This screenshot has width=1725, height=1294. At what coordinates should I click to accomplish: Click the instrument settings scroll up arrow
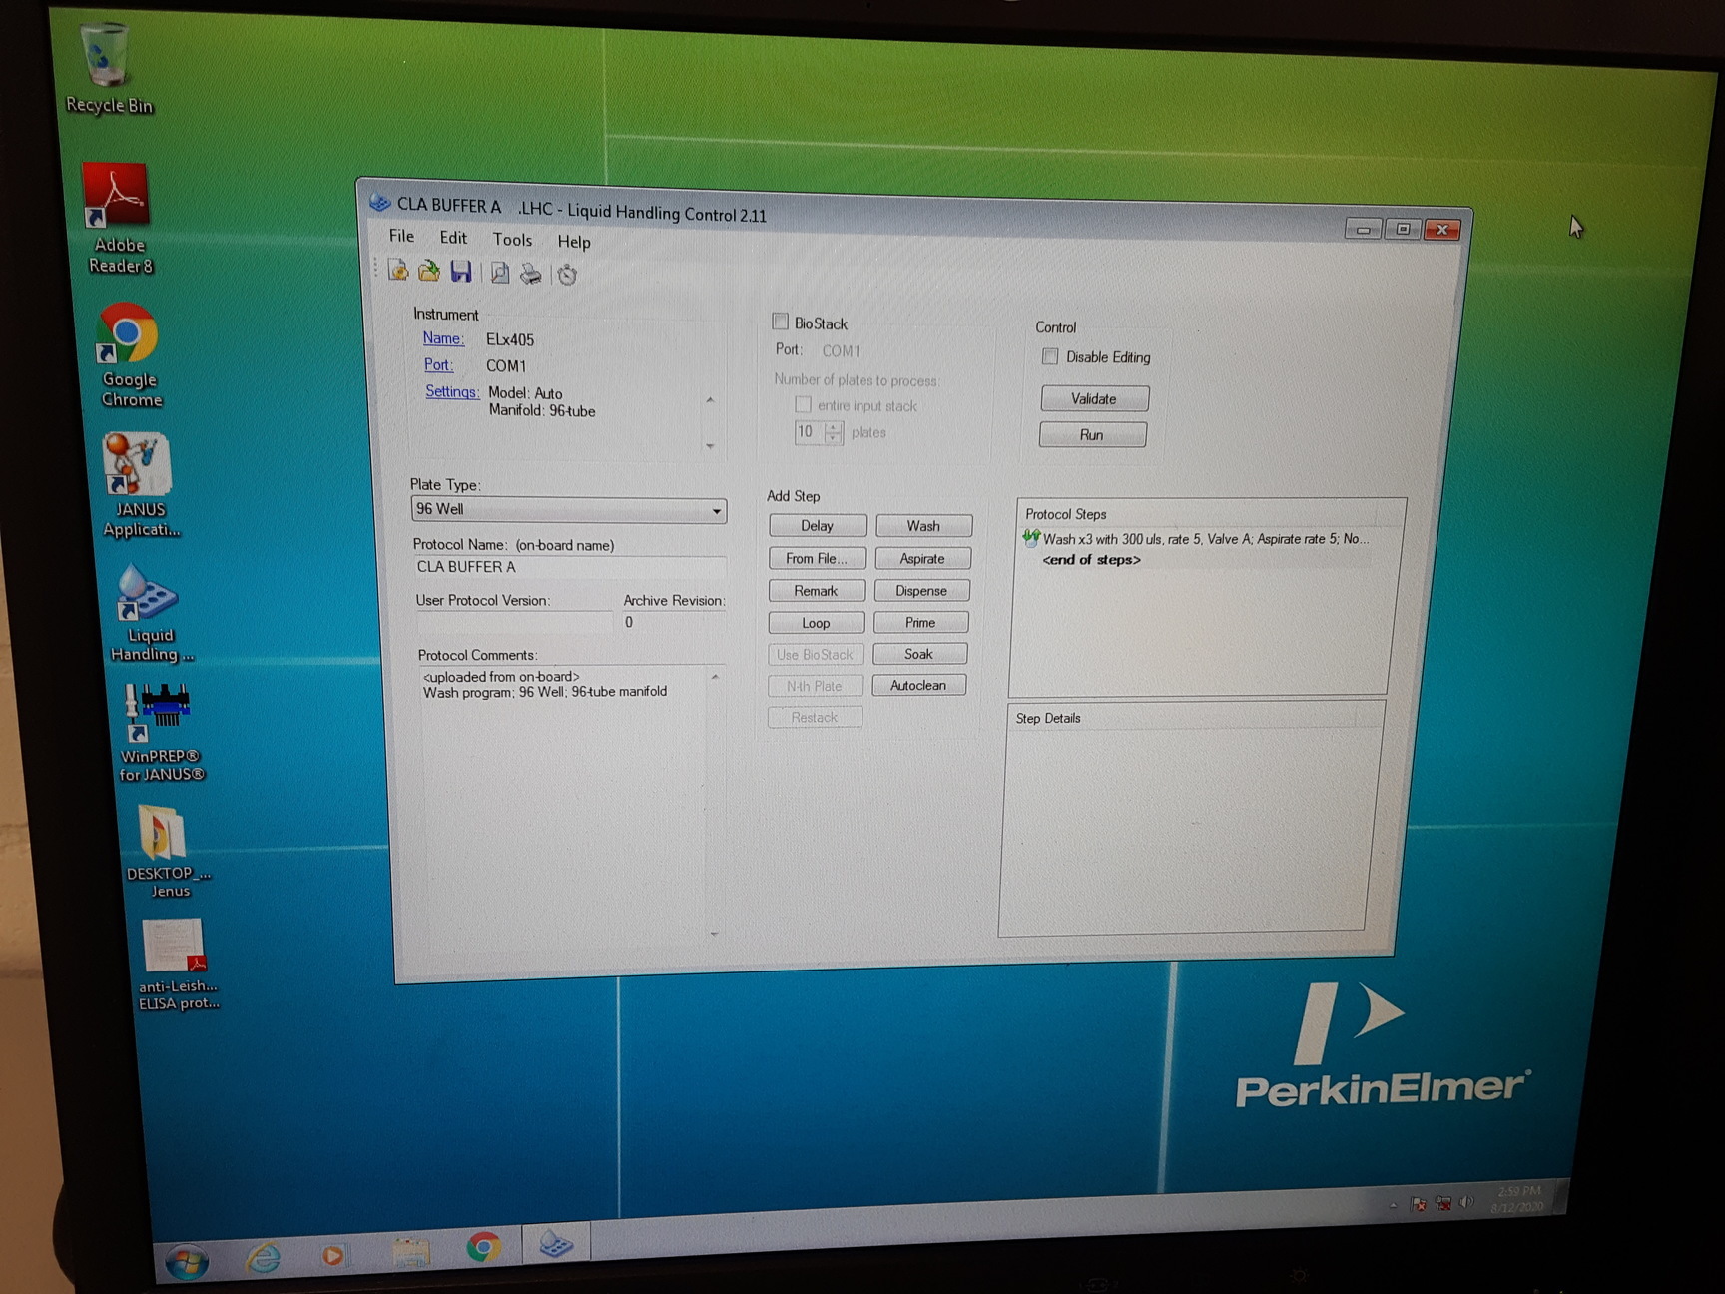[x=710, y=400]
